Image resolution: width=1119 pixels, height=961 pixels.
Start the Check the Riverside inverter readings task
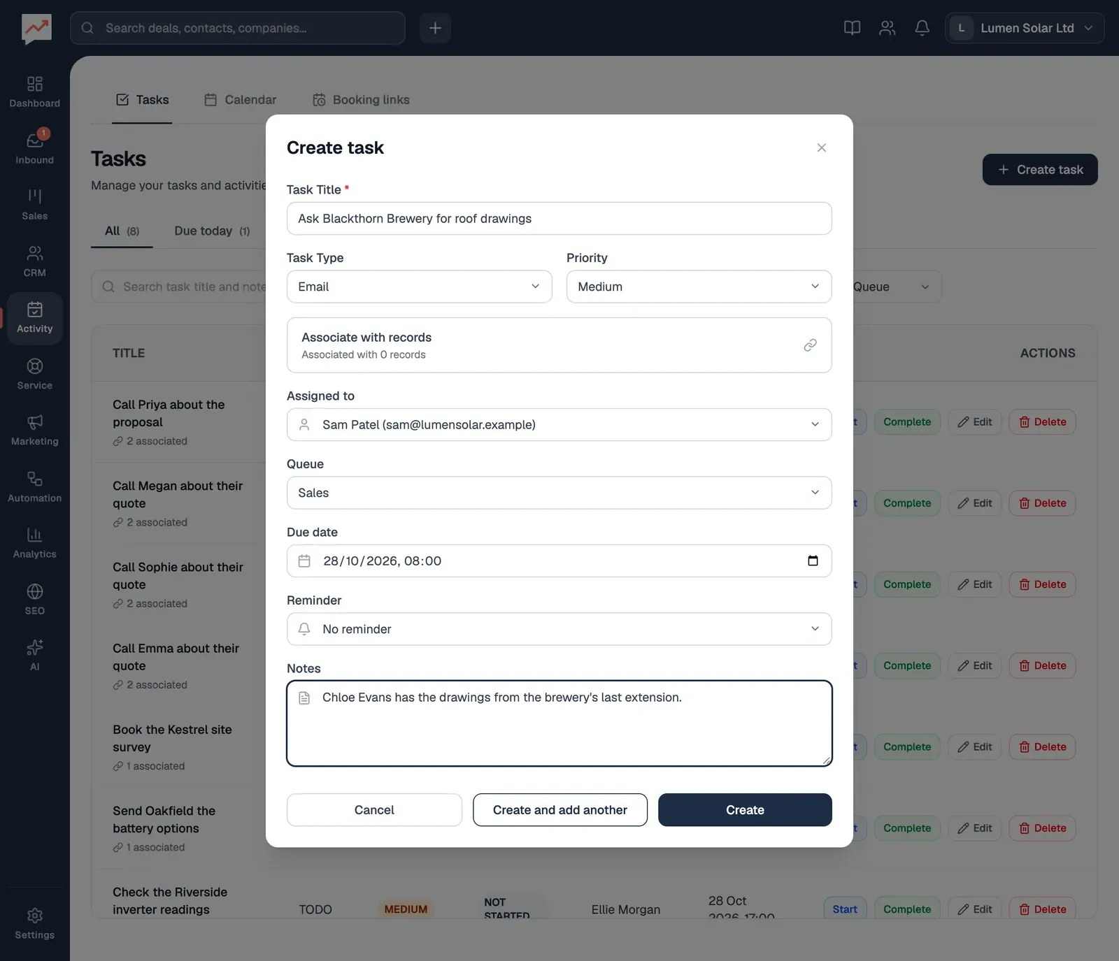(x=845, y=909)
